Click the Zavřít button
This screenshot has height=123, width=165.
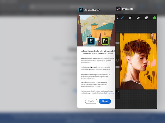click(x=91, y=101)
